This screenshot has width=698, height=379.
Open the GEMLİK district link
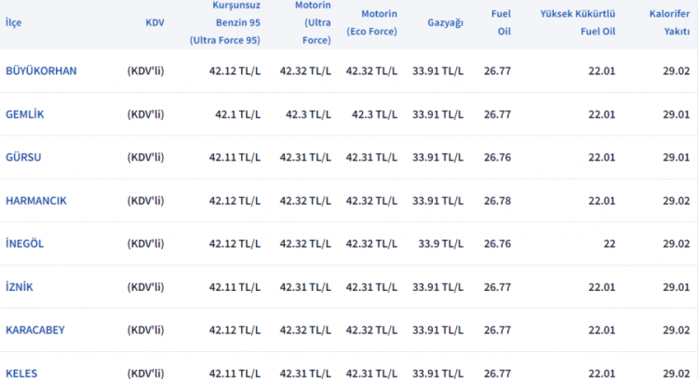25,114
